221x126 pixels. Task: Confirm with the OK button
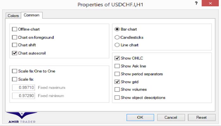(x=140, y=117)
